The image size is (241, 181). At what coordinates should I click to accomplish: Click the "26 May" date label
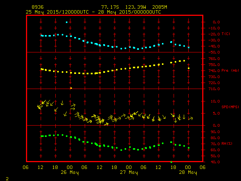(70, 173)
